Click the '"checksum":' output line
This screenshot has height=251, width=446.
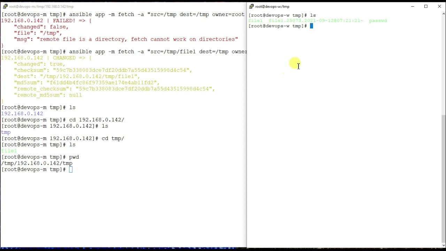click(103, 70)
